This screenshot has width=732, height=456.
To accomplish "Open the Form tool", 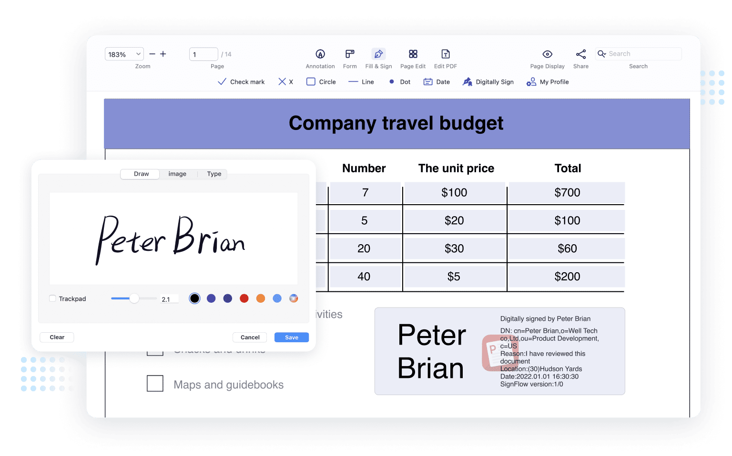I will point(350,54).
